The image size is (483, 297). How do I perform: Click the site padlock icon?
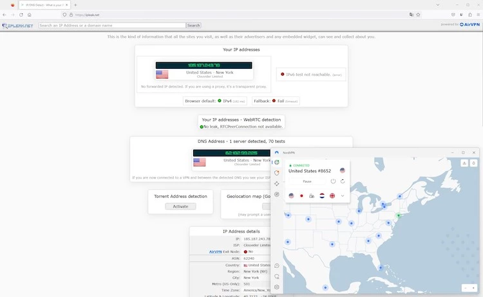coord(71,15)
